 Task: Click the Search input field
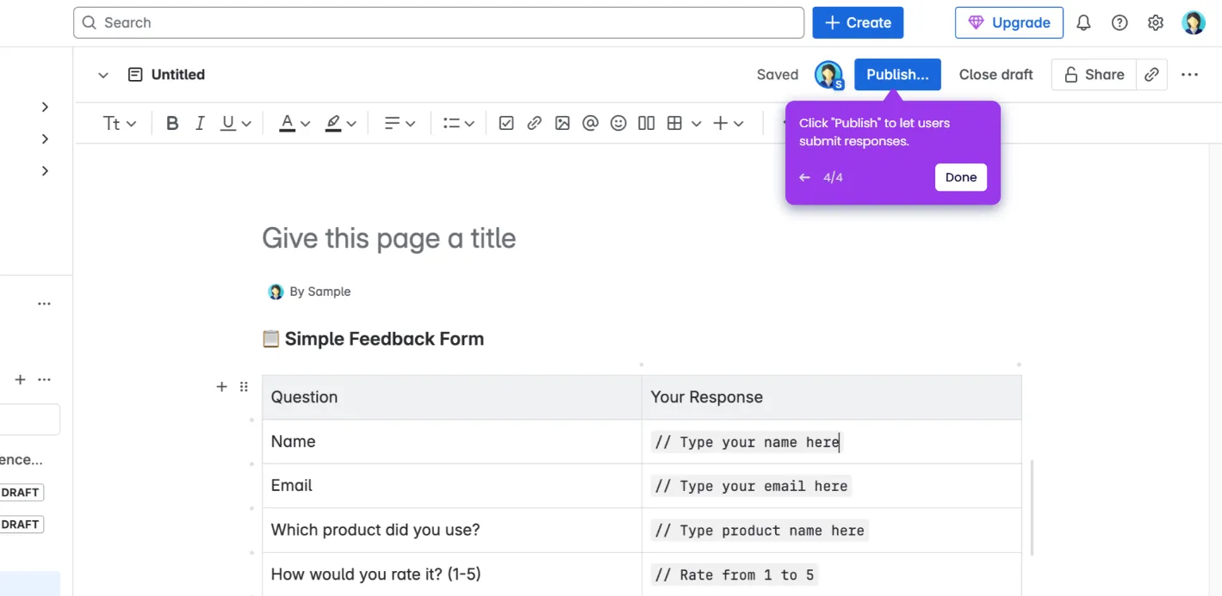(438, 22)
